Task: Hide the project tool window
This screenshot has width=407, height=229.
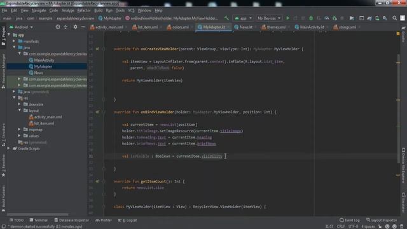Action: 83,27
